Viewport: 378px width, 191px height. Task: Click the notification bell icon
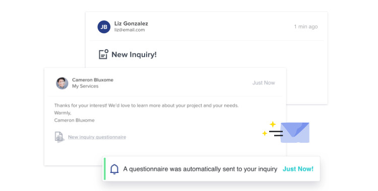click(114, 169)
